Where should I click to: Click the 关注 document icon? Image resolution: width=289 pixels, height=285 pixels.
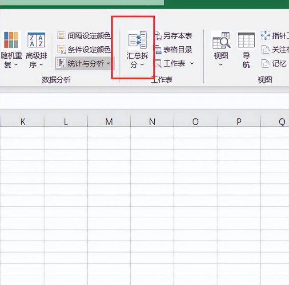[265, 50]
